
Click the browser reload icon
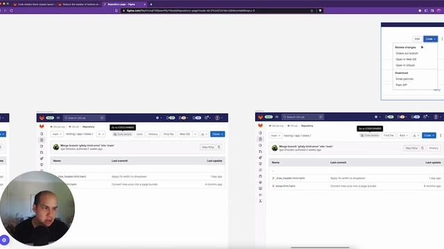click(11, 10)
